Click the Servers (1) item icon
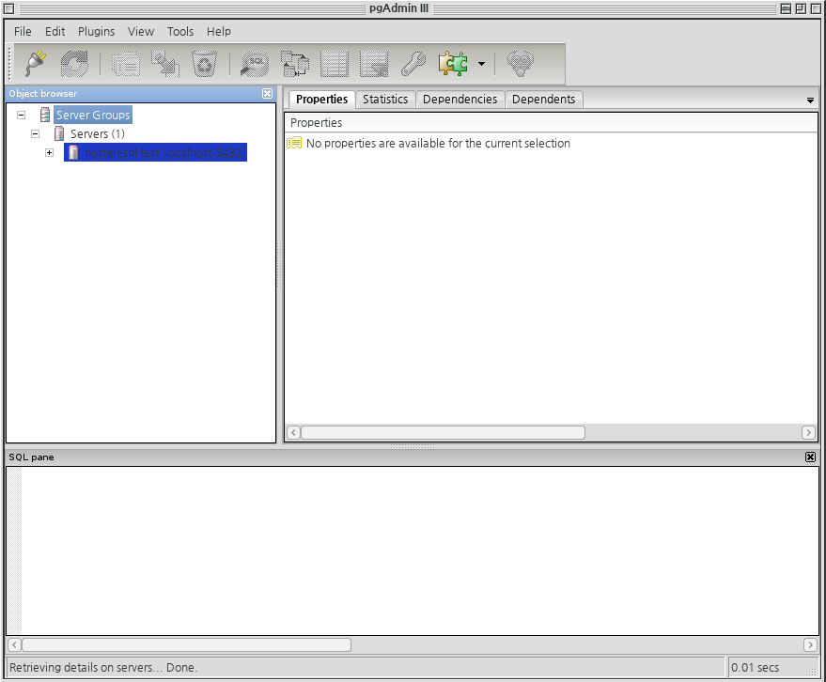 click(x=59, y=133)
